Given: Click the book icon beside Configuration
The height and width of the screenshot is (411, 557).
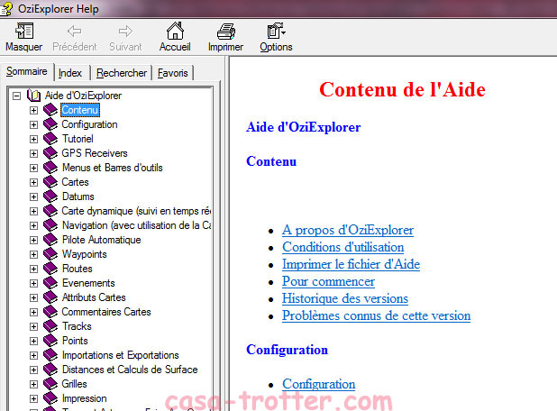Looking at the screenshot, I should pos(50,124).
